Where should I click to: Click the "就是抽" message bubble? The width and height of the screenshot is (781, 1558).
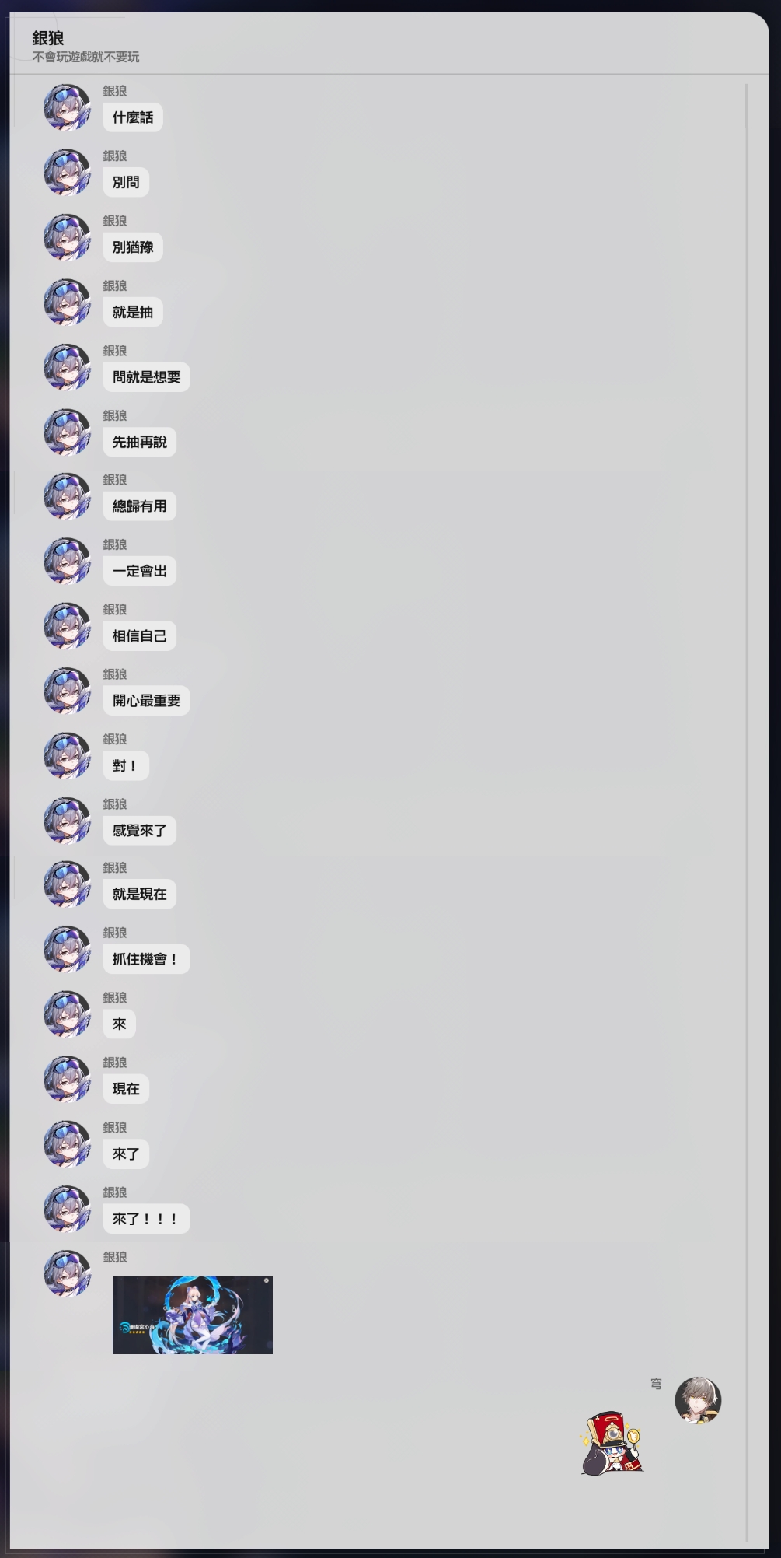[x=133, y=312]
